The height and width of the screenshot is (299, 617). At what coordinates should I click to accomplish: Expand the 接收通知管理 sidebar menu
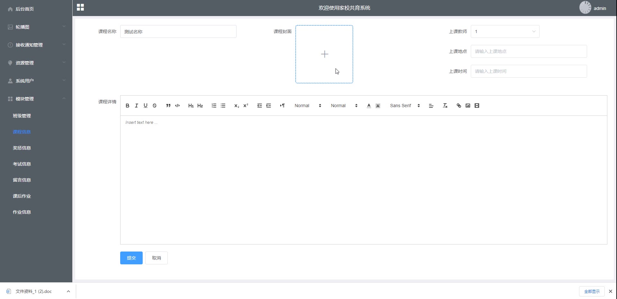36,45
